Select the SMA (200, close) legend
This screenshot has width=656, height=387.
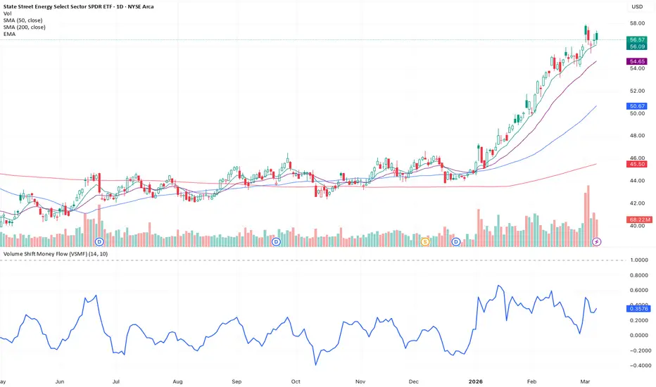click(x=24, y=27)
